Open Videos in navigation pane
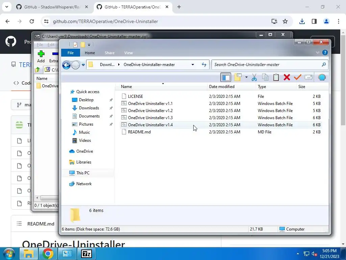Screen dimensions: 346x260 tap(85, 140)
